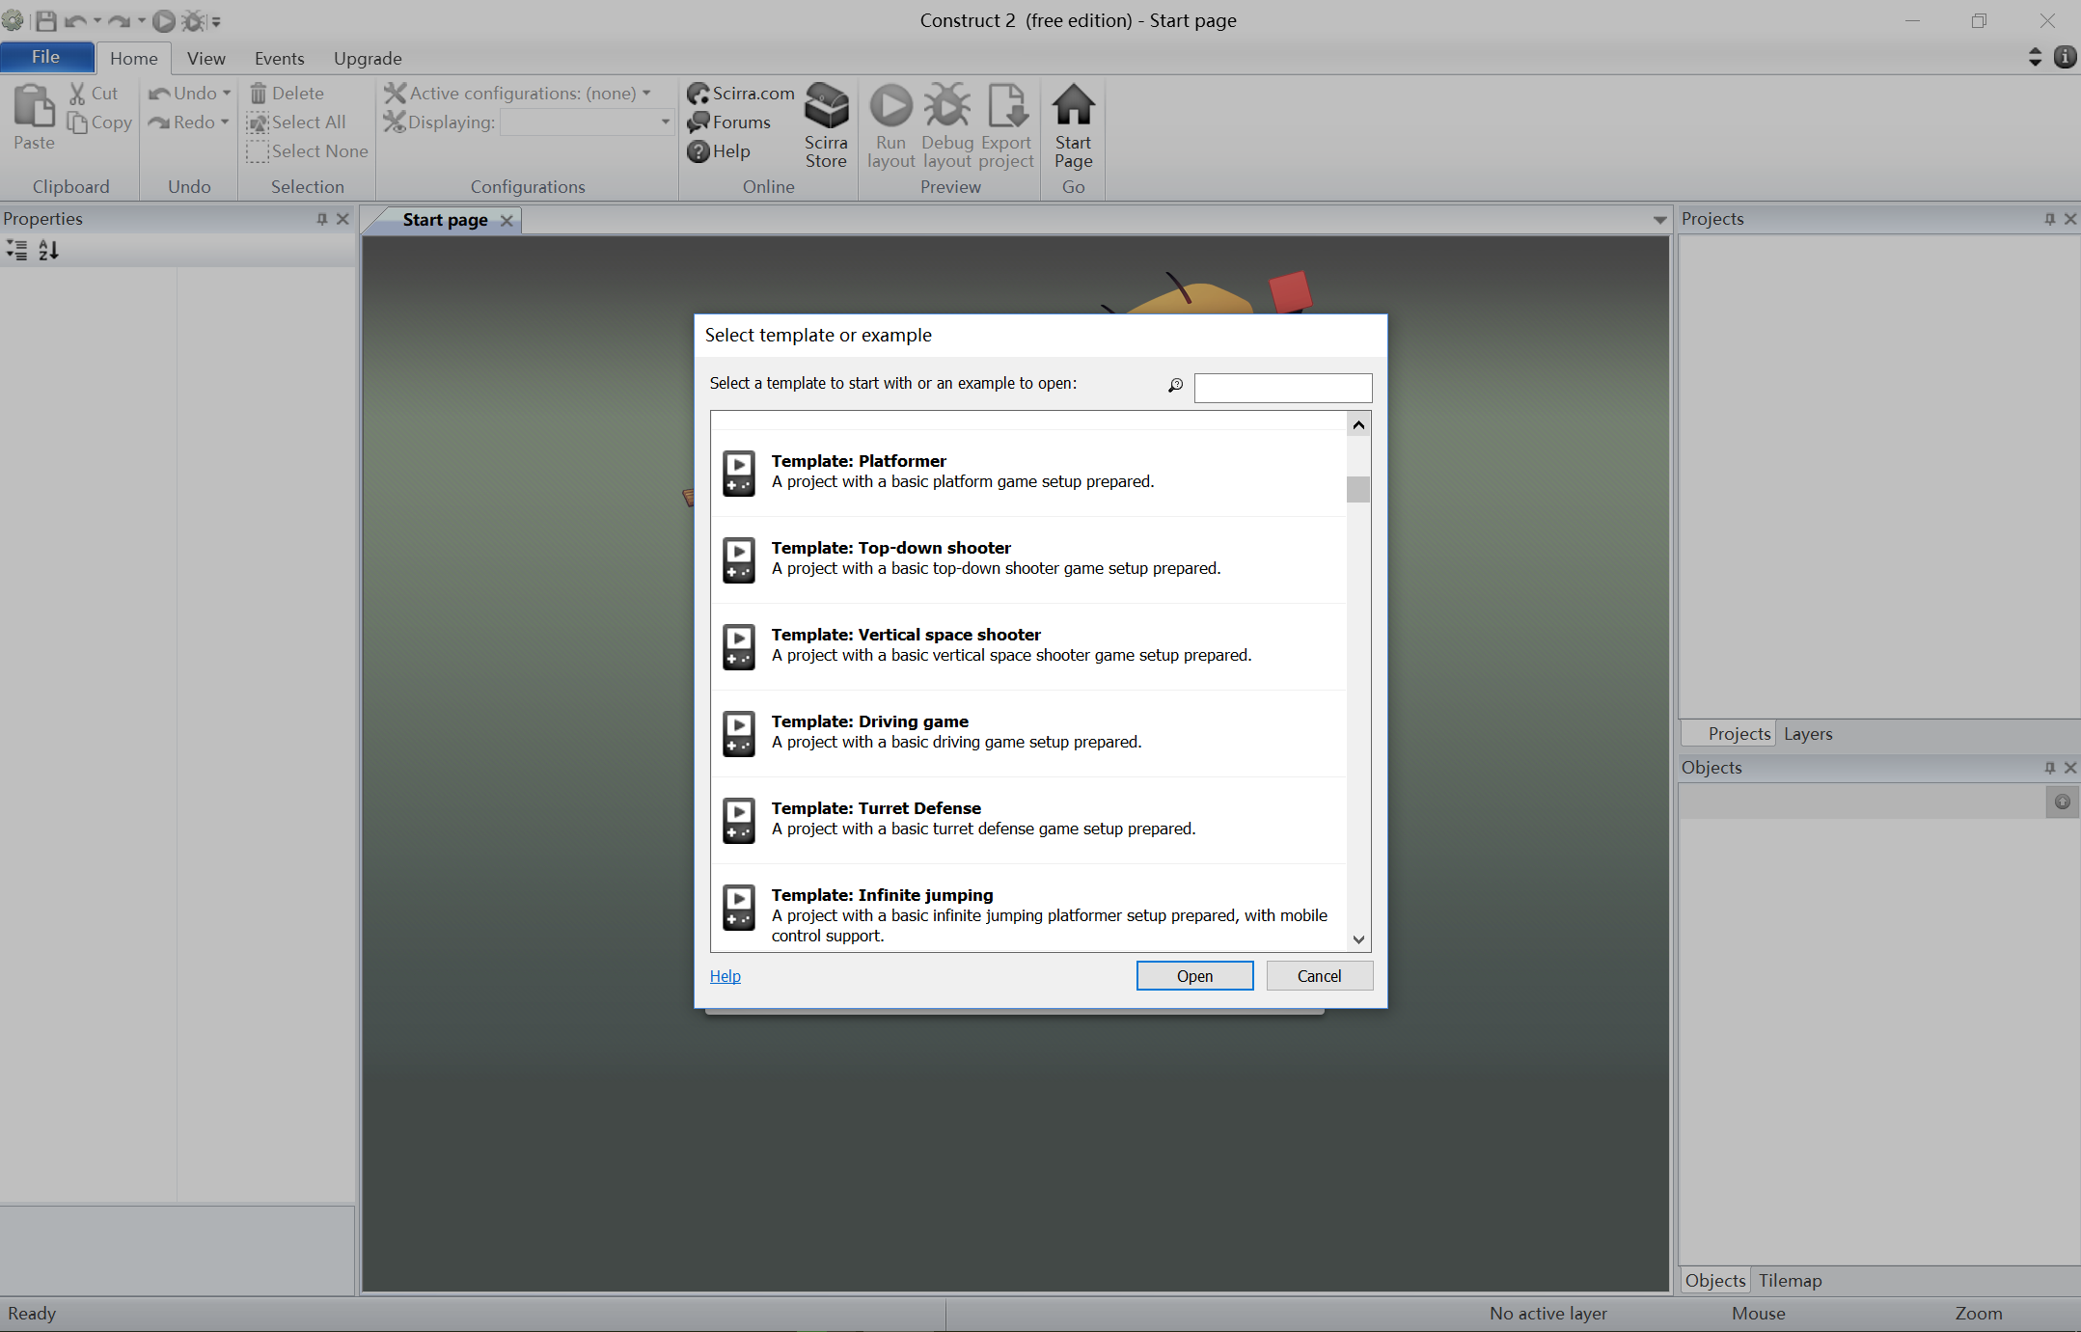2081x1332 pixels.
Task: Click the quick access Debug icon
Action: point(194,20)
